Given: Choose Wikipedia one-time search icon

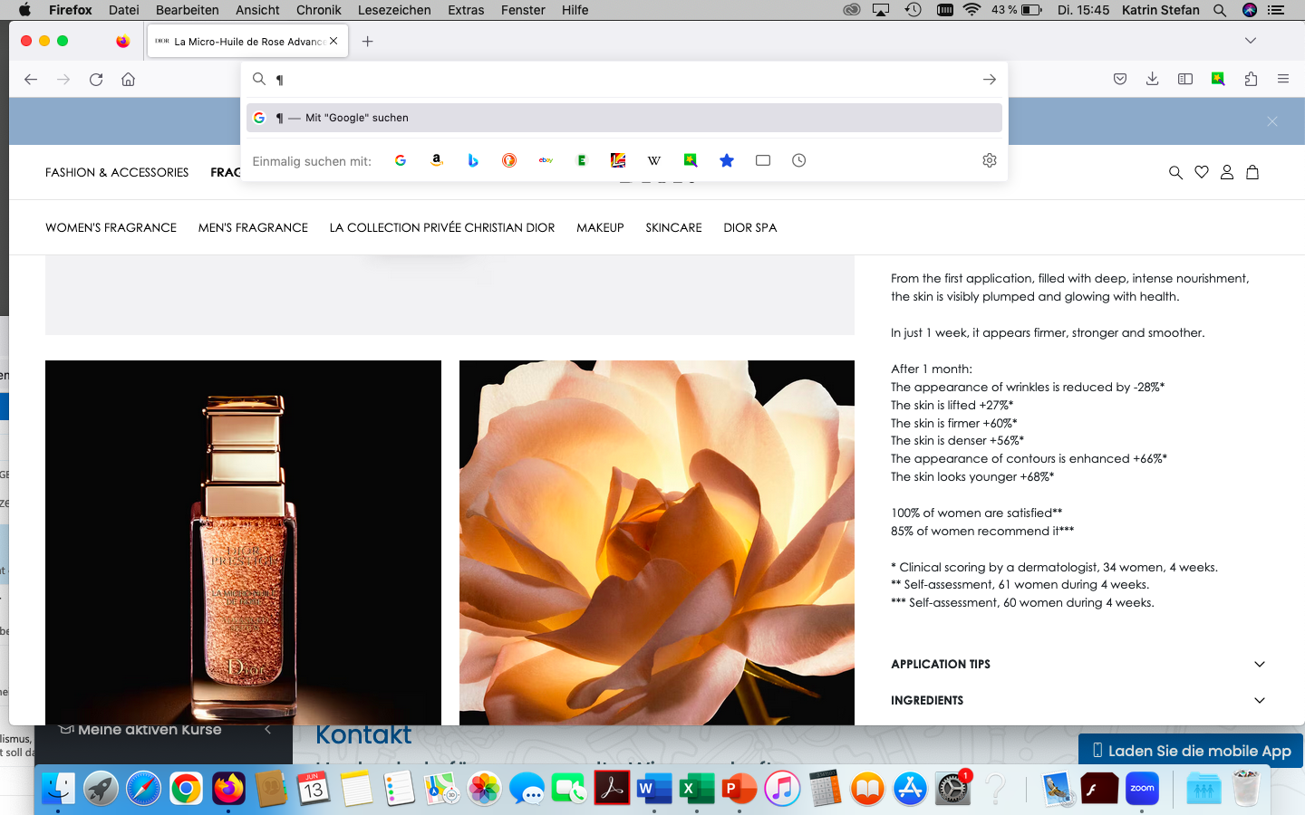Looking at the screenshot, I should pos(654,160).
